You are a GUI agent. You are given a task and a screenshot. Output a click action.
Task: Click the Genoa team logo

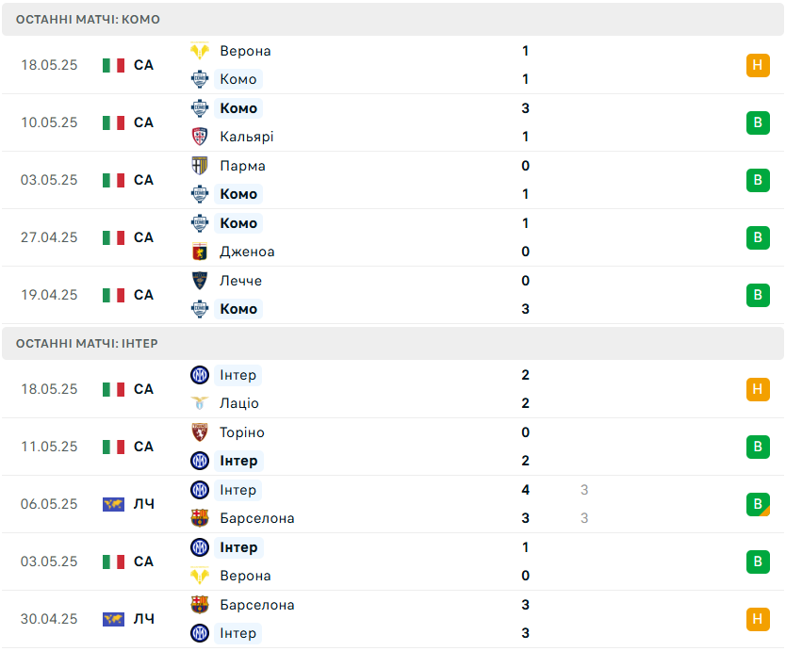200,252
